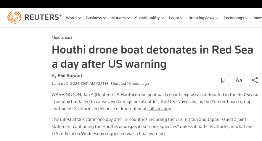Click the Reuters logo icon
Screen dimensions: 262x141
[14, 17]
